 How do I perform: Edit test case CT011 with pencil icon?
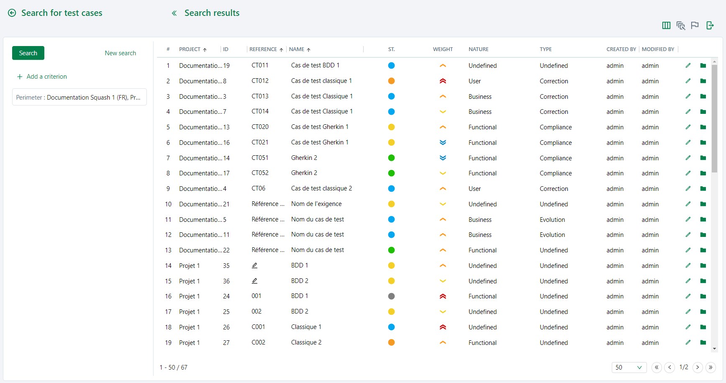[x=688, y=66]
